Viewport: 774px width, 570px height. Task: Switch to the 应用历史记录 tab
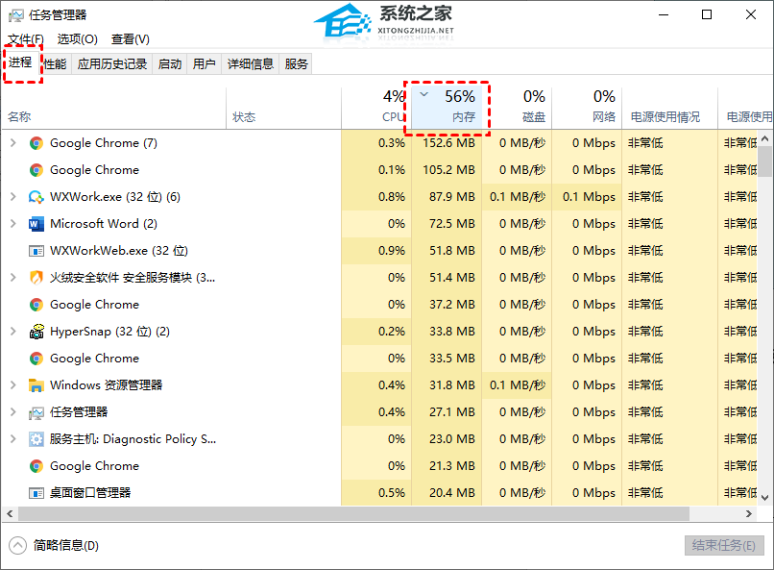(x=112, y=64)
